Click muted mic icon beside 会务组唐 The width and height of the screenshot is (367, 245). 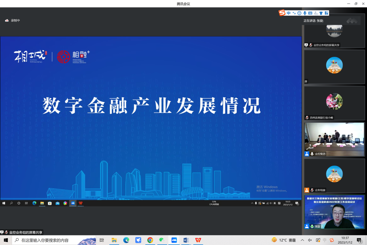pyautogui.click(x=312, y=190)
